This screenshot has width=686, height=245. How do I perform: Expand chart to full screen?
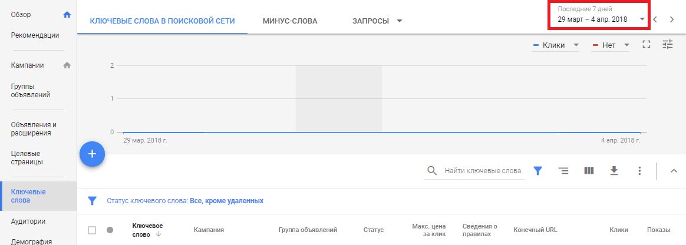point(647,45)
